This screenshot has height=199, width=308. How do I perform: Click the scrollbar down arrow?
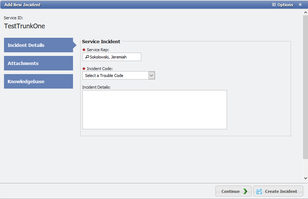tap(305, 178)
